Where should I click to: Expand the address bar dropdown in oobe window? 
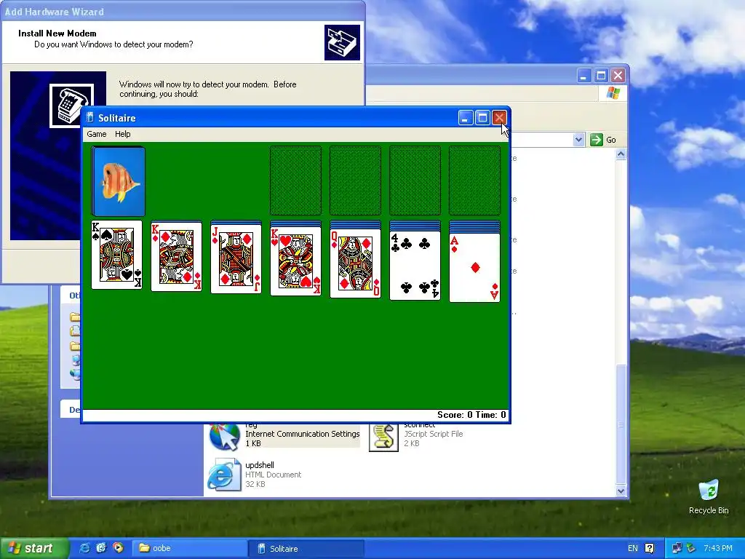tap(578, 140)
